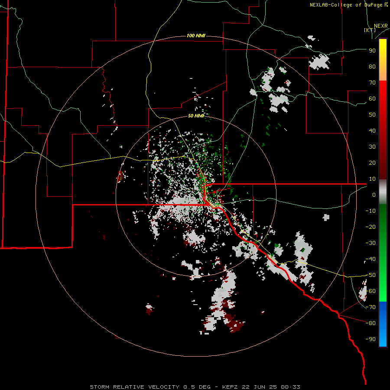390x390 pixels.
Task: Click the -10 scale value
Action: pos(370,211)
